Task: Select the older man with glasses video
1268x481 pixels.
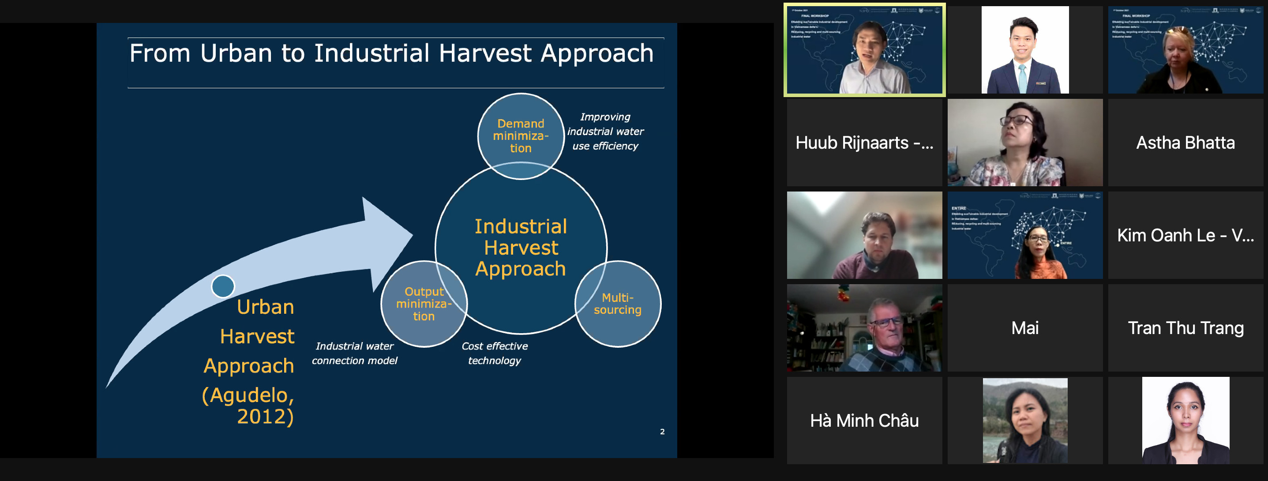Action: 864,328
